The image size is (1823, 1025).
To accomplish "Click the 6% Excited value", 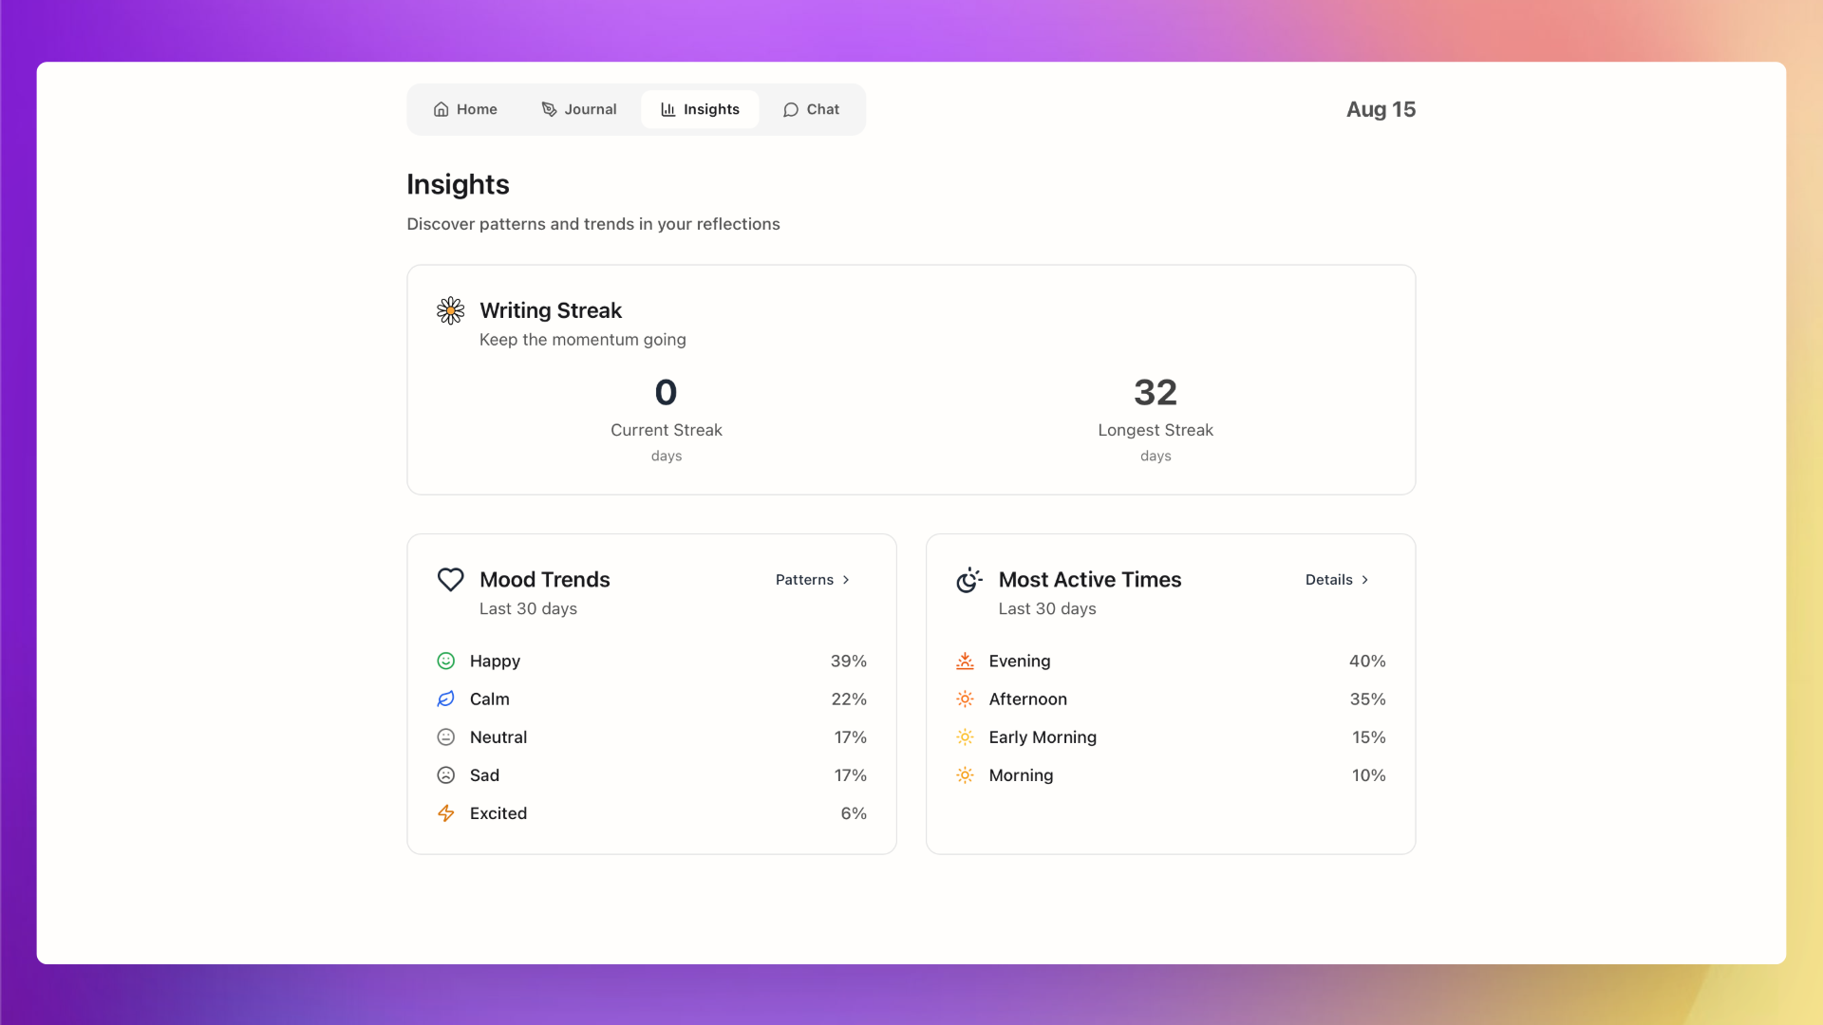I will [854, 813].
